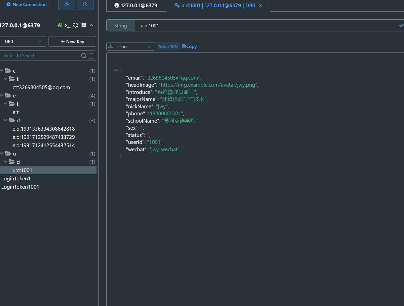Click the search magnifier icon
Screen dimensions: 404x306
pos(84,56)
